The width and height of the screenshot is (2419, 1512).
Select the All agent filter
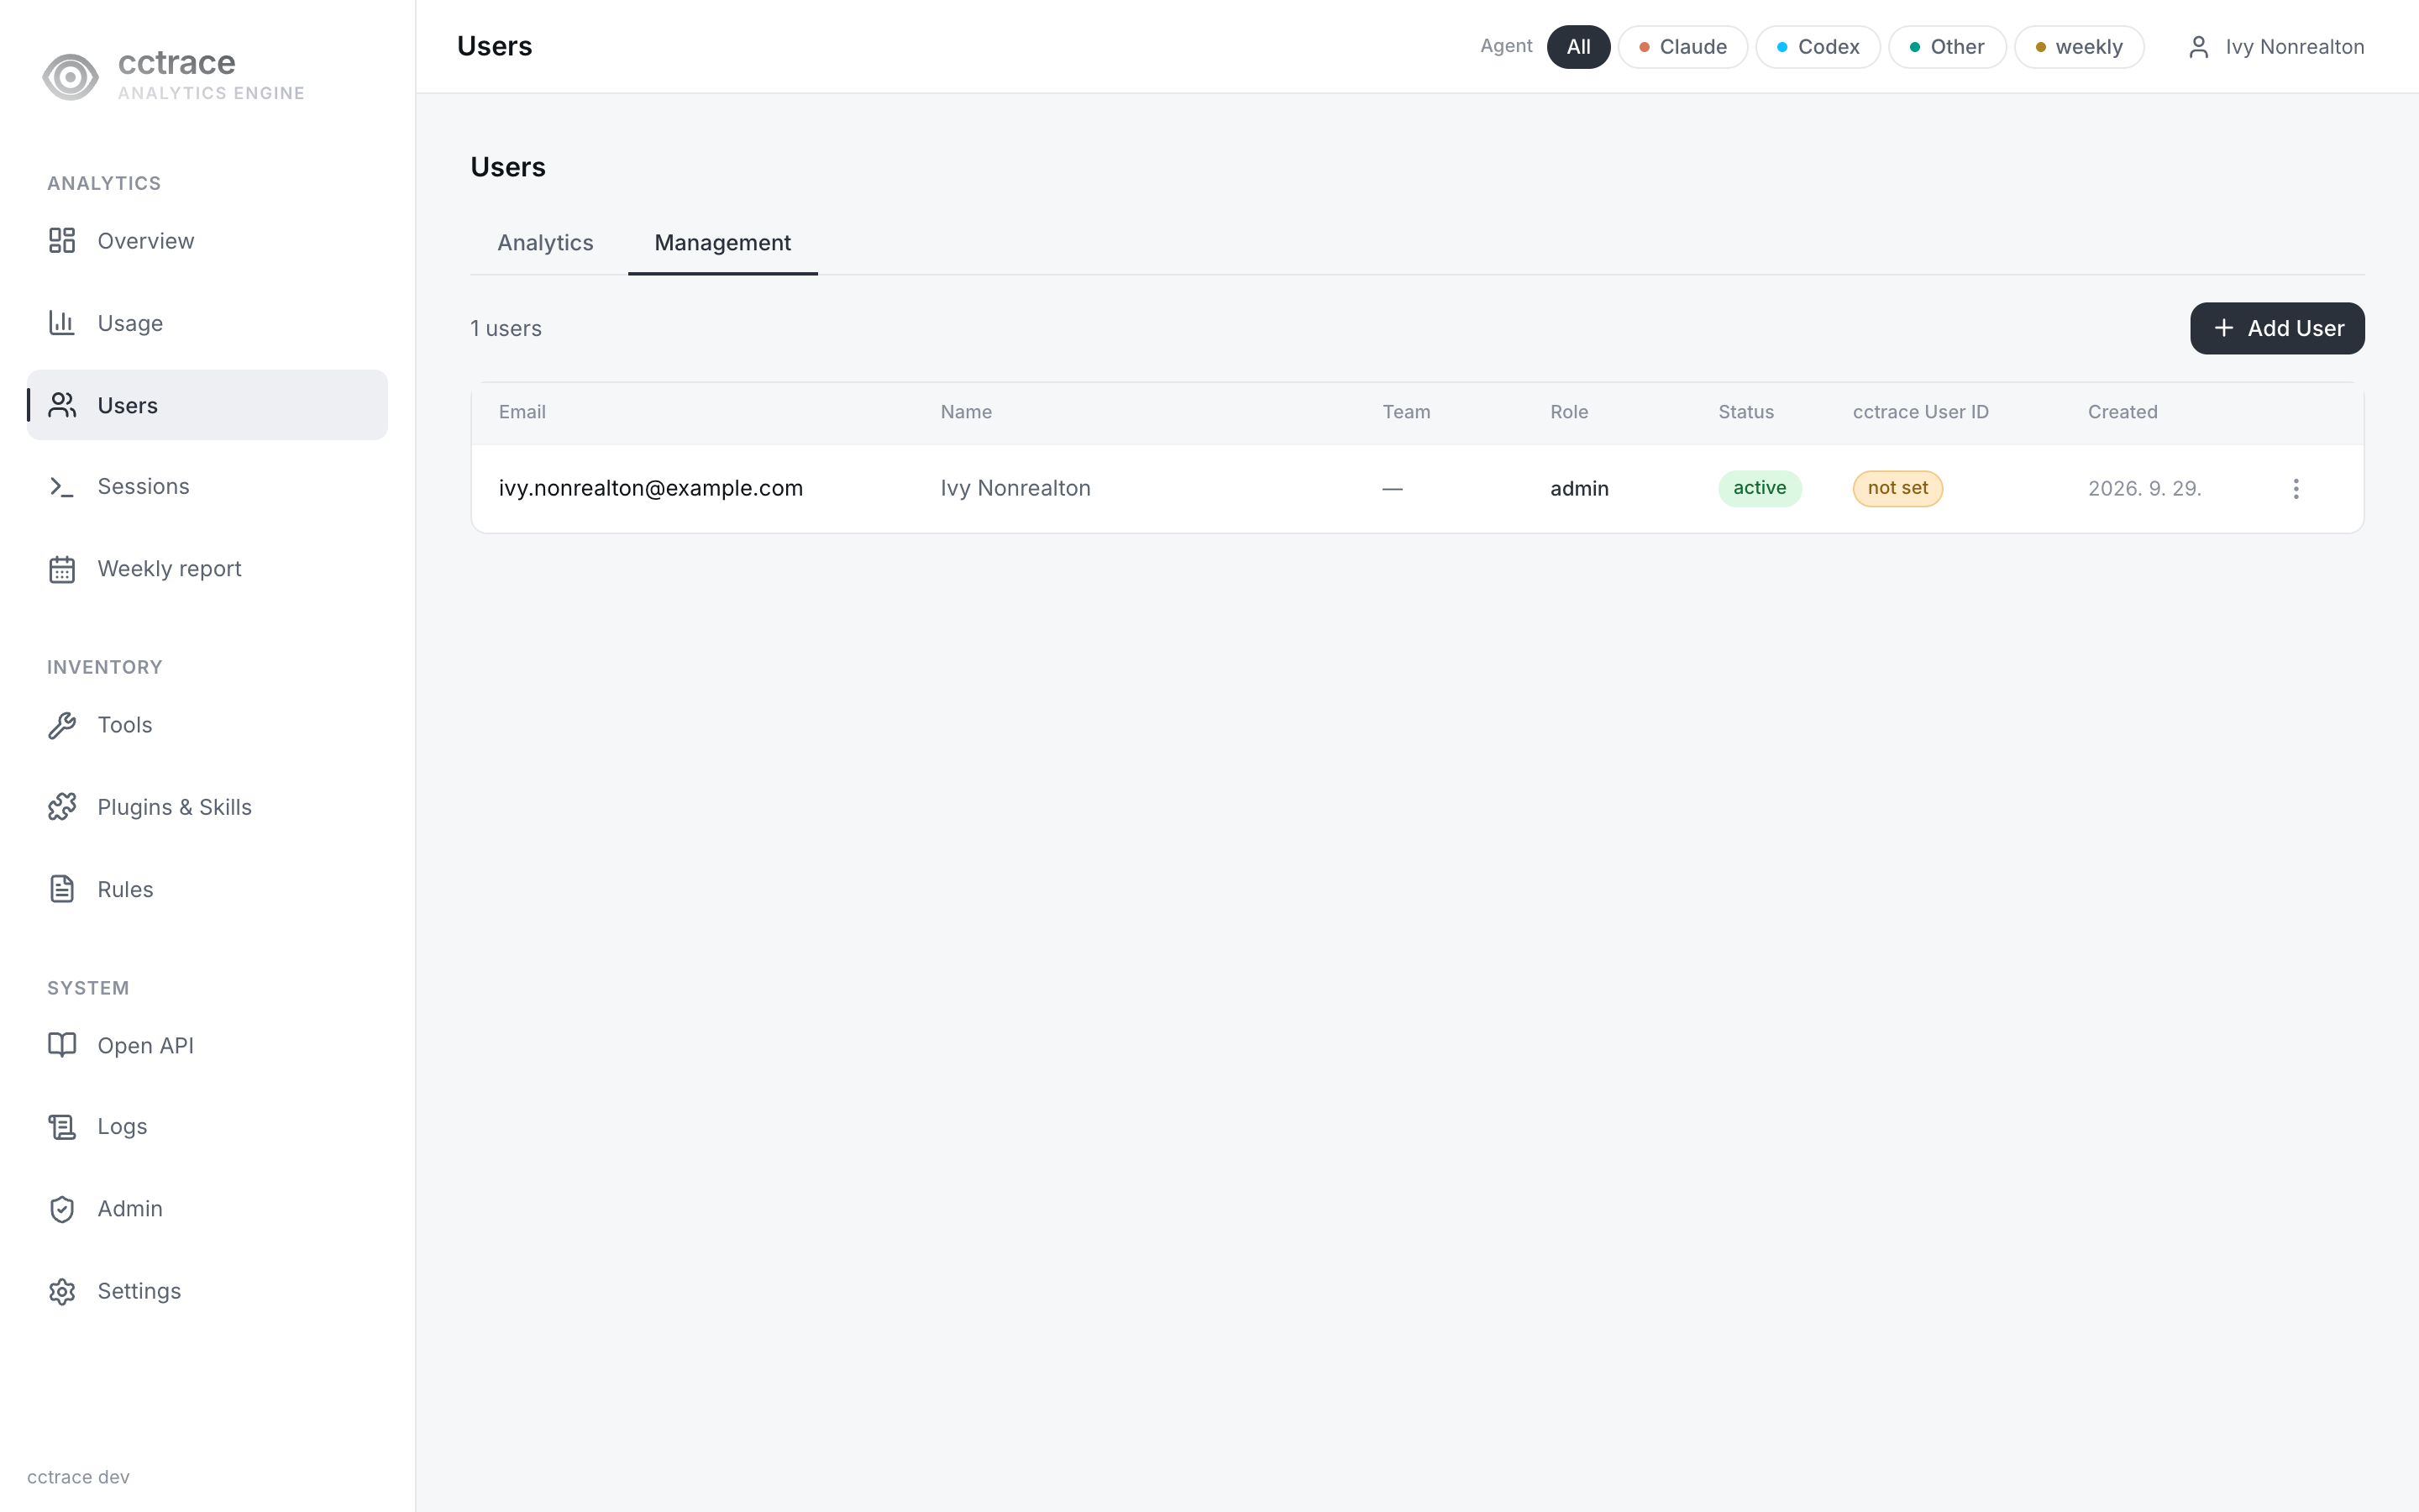pos(1578,47)
